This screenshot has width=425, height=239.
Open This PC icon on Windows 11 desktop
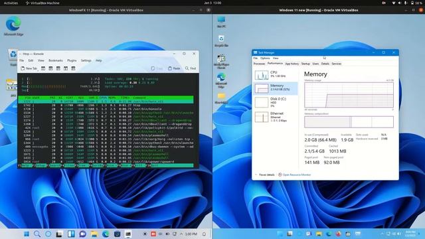tap(221, 22)
